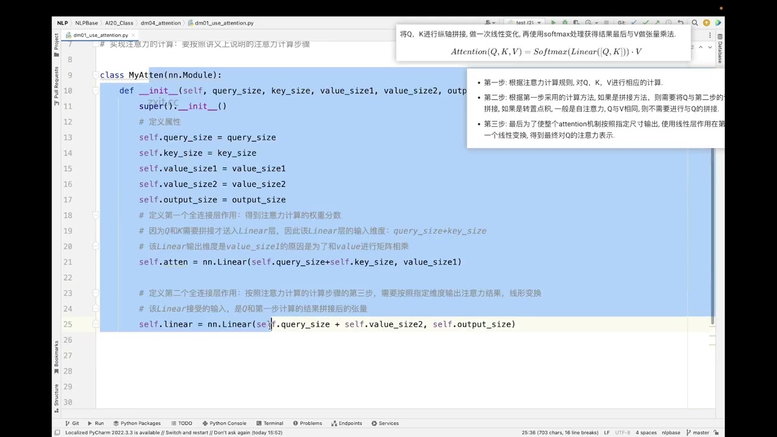Click PyCharm update notification in status bar

(x=174, y=433)
